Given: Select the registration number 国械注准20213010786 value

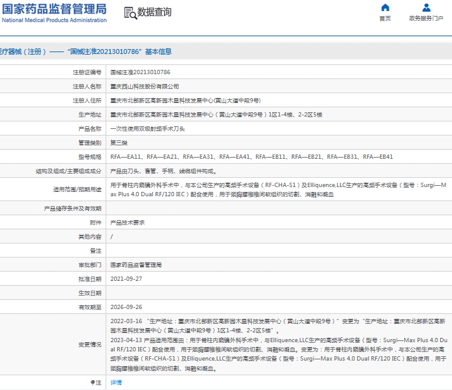Looking at the screenshot, I should pos(140,72).
